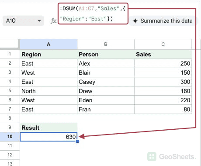Select row 10 header
Screen dimensions: 201x166
[x=10, y=137]
